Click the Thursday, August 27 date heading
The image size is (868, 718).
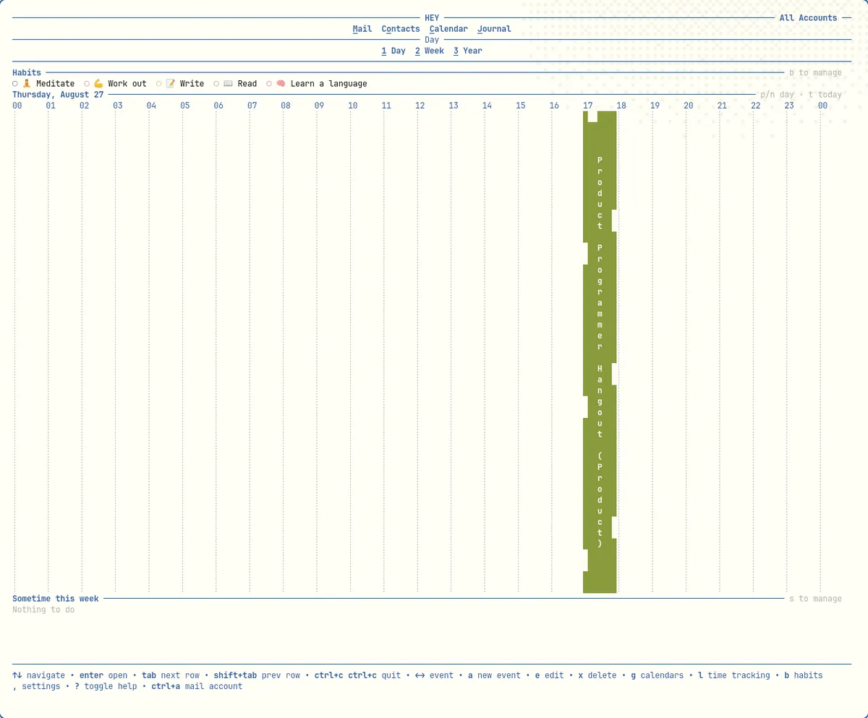(x=58, y=95)
